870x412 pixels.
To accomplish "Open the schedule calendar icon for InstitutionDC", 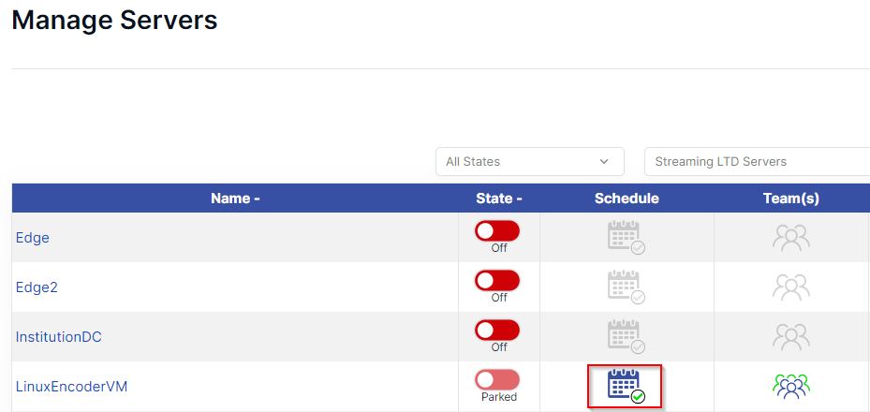I will (627, 336).
